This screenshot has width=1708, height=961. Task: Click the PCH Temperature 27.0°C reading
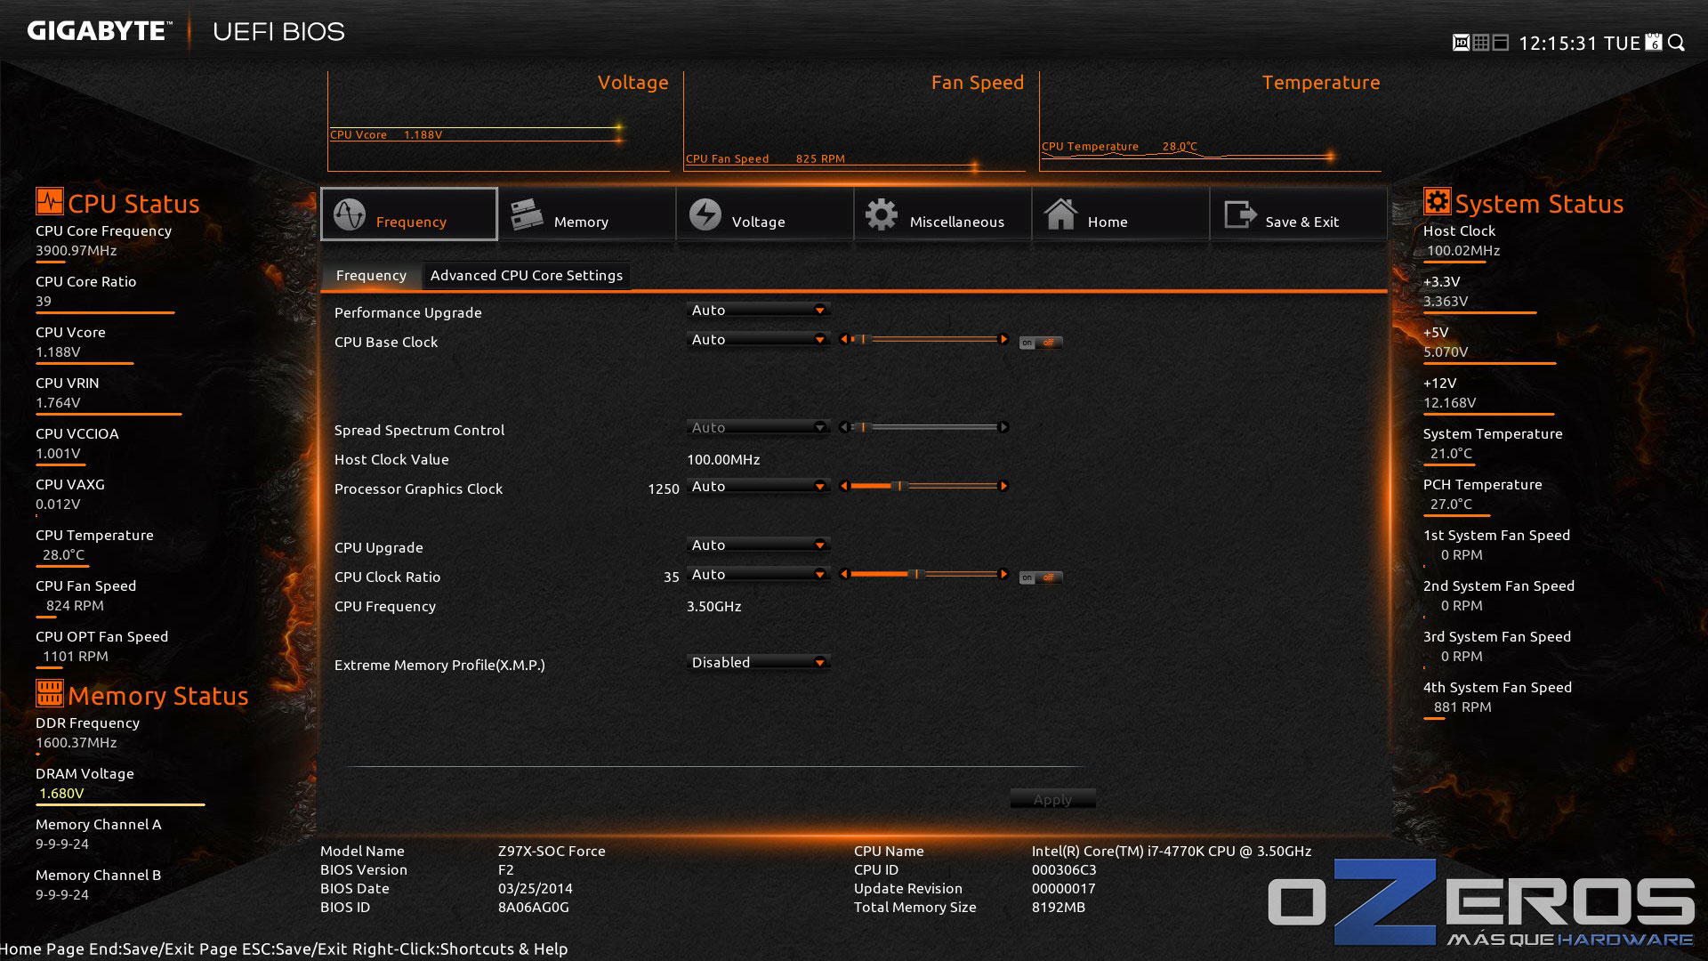(1451, 505)
